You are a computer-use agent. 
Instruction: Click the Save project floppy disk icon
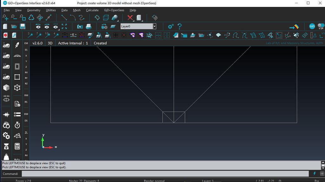[23, 27]
